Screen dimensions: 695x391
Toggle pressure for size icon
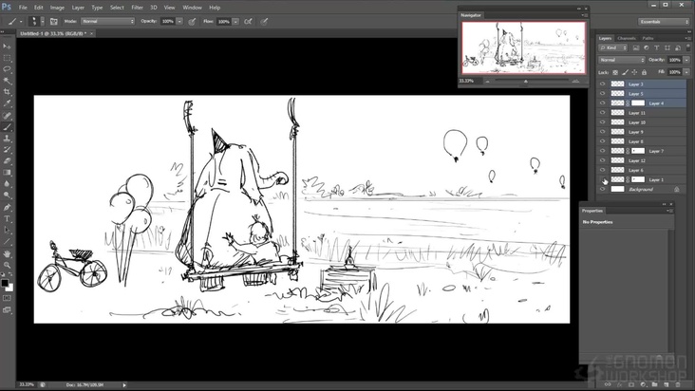pos(264,21)
